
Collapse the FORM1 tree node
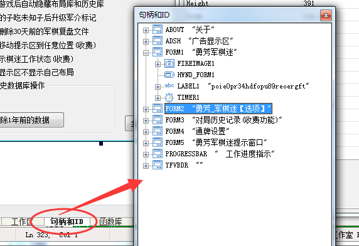(146, 53)
